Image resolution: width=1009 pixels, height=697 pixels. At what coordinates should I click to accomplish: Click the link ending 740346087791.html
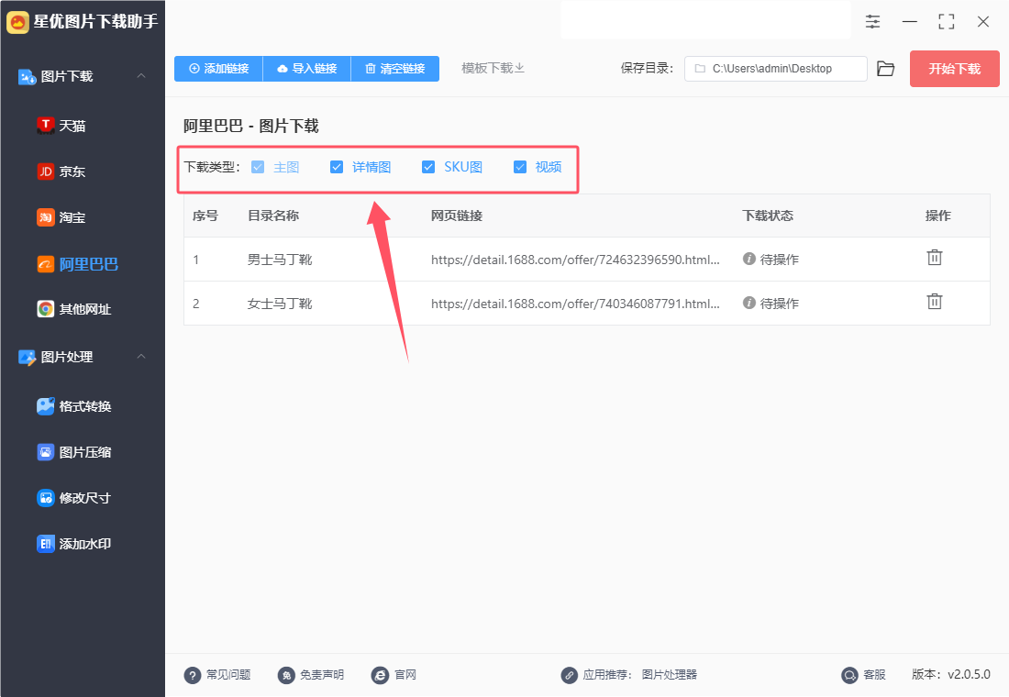(575, 304)
